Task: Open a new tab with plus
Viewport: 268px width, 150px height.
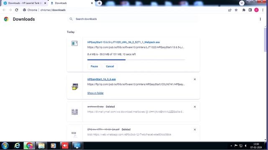Action: tap(99, 3)
